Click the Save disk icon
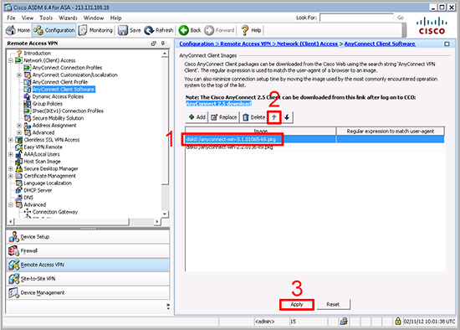The image size is (460, 330). pos(123,30)
